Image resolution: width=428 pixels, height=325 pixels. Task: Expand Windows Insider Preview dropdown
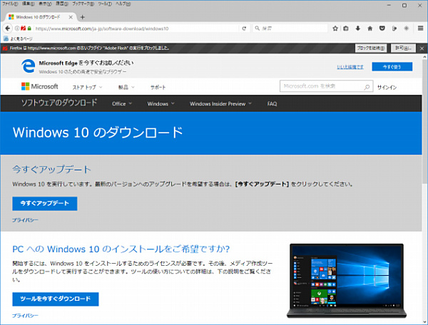point(220,103)
